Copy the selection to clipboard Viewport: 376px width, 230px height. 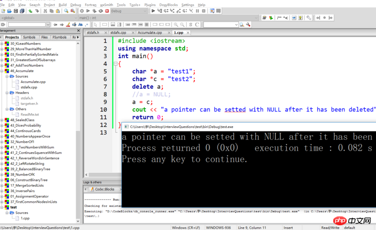click(52, 11)
